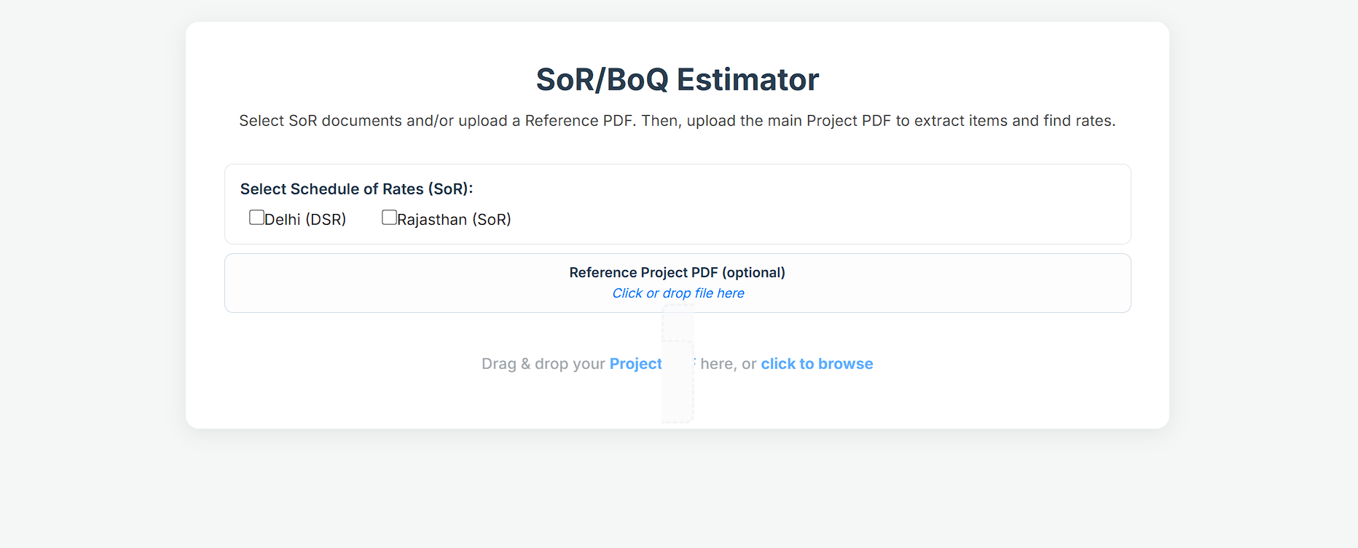Click the SoR/BoQ Estimator title

tap(678, 80)
